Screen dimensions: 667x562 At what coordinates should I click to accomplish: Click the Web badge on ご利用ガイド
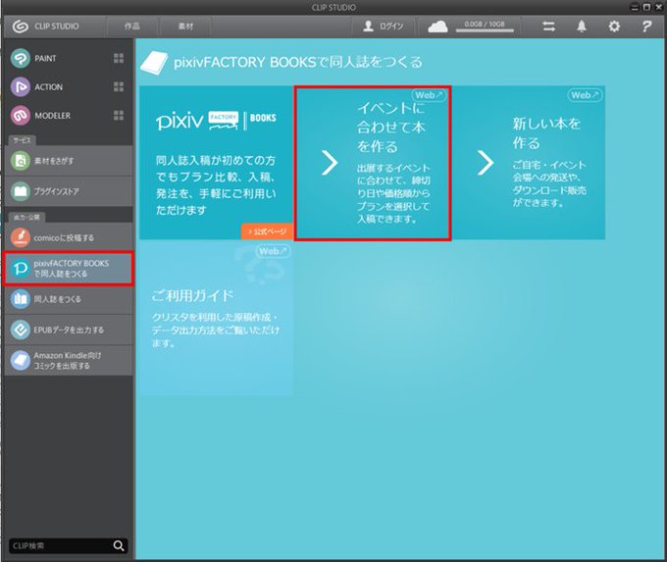(x=273, y=251)
